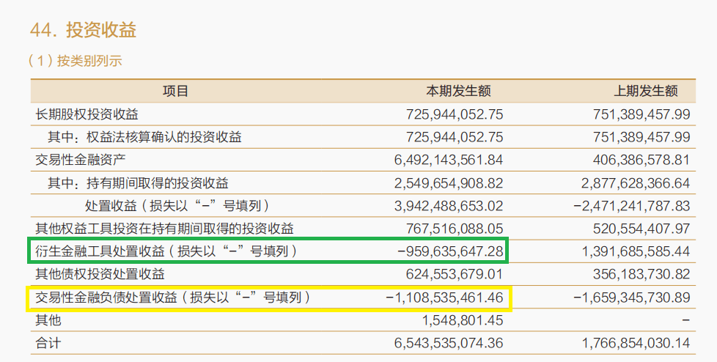Select the "长期股权投资收益" row label
Image resolution: width=717 pixels, height=362 pixels.
[87, 114]
